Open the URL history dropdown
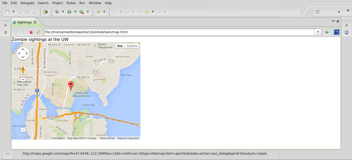This screenshot has width=352, height=160. click(318, 32)
